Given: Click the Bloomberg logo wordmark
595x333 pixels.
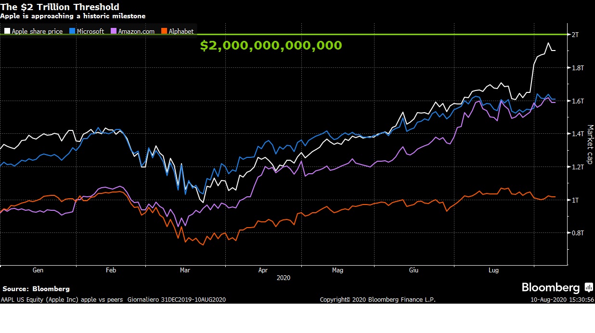Looking at the screenshot, I should (x=551, y=288).
